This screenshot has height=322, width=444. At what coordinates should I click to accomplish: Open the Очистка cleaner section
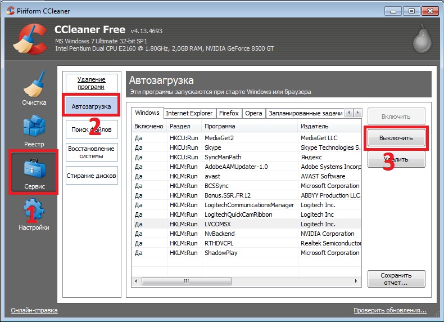pyautogui.click(x=34, y=88)
